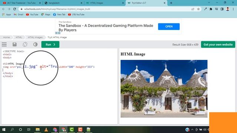This screenshot has width=237, height=133.
Task: Open the eyedropper extension icon
Action: (x=205, y=9)
